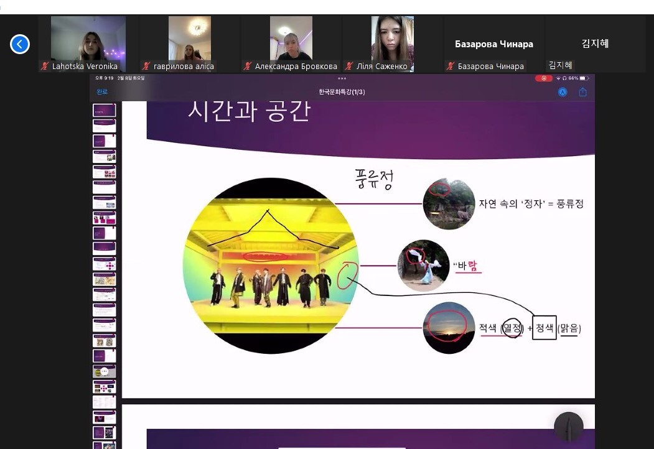Click muted mic icon next to гаврилова аліса
Image resolution: width=654 pixels, height=449 pixels.
[x=146, y=66]
